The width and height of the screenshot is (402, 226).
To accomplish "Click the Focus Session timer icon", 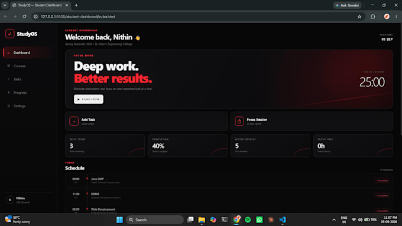I will click(239, 122).
